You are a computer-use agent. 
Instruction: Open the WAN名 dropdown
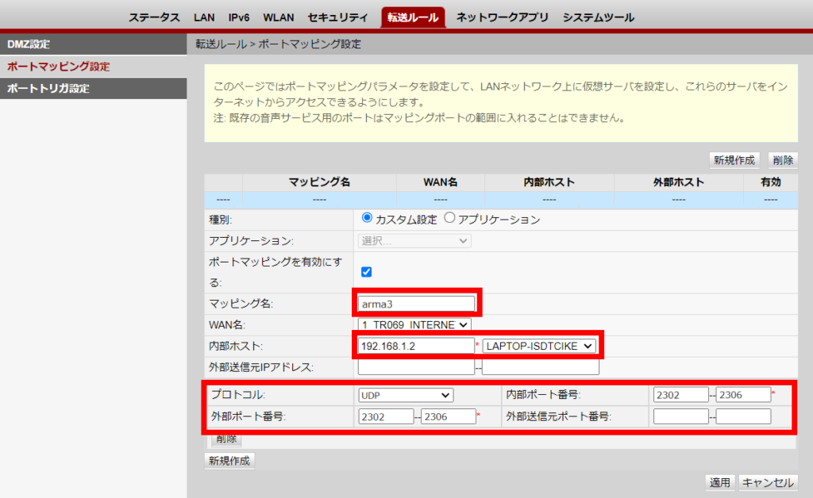414,324
